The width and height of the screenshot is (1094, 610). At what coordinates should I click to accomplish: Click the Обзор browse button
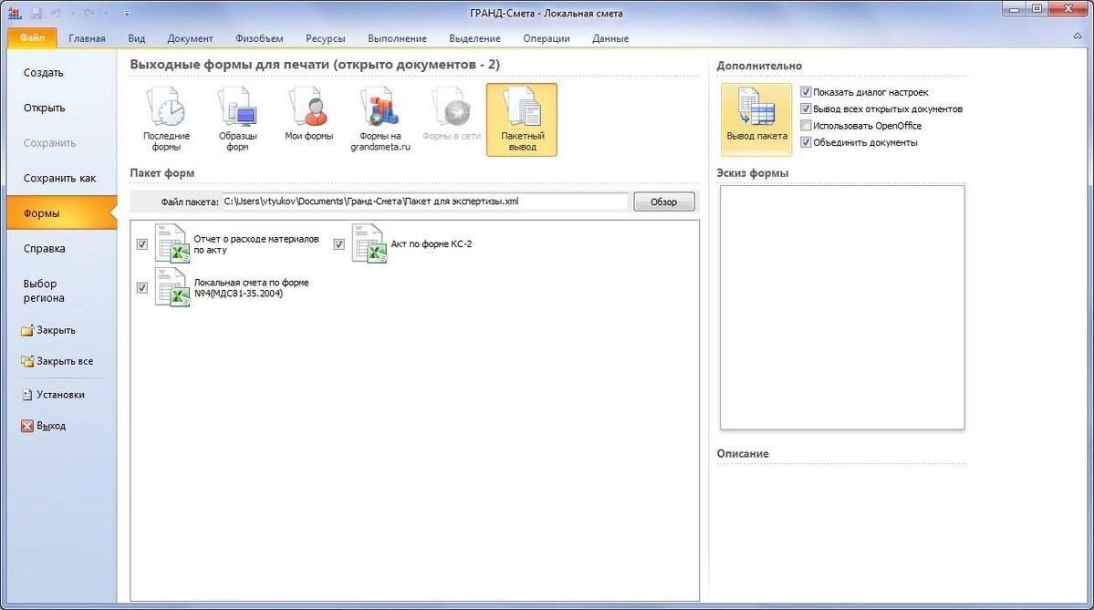point(663,202)
